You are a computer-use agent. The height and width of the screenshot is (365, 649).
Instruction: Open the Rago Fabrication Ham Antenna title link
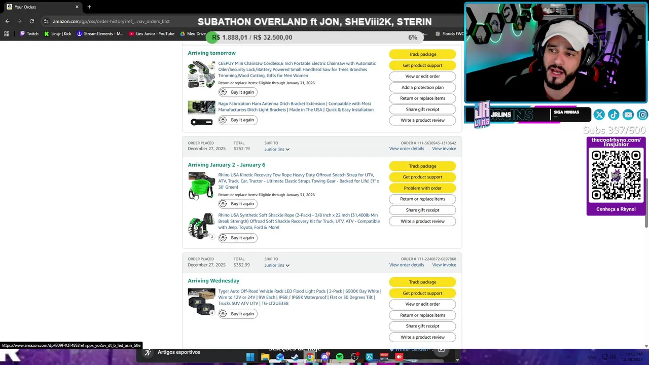click(x=296, y=106)
